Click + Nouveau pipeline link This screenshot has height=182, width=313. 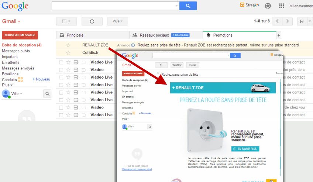(41, 79)
